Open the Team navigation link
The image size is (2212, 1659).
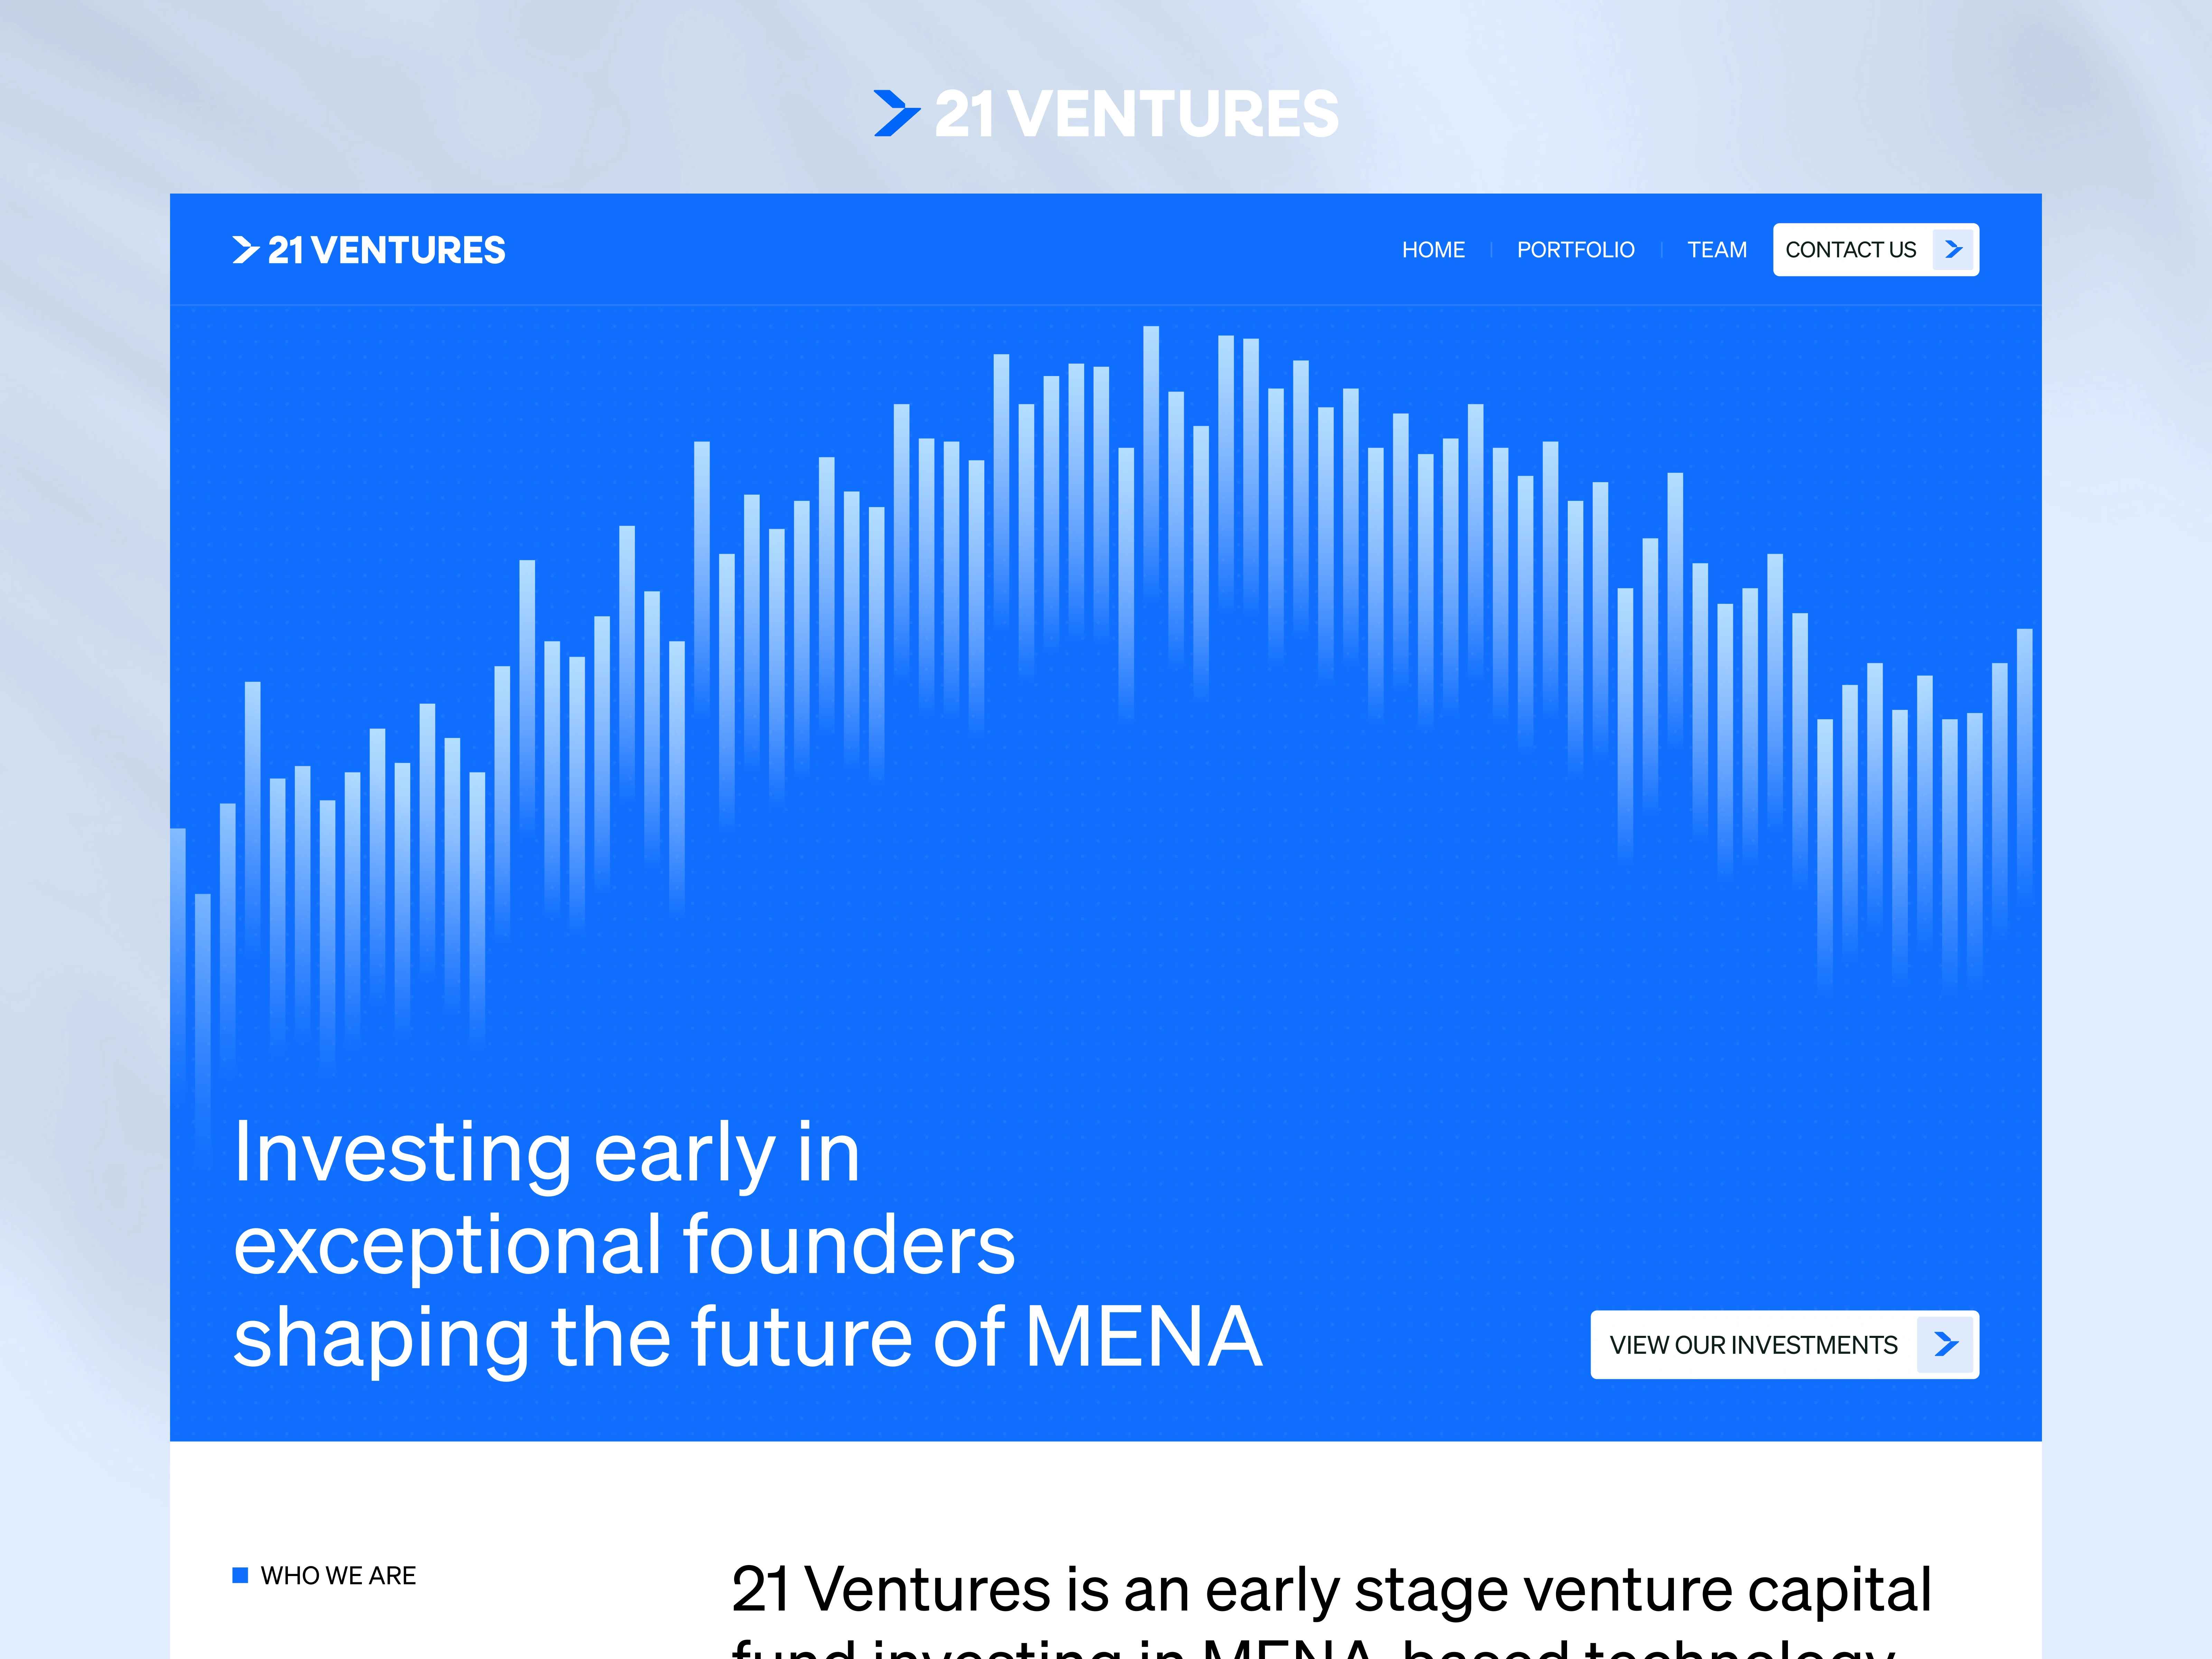point(1717,250)
